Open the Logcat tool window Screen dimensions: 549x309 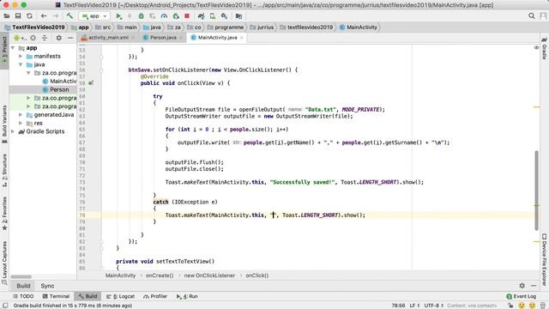(x=120, y=296)
